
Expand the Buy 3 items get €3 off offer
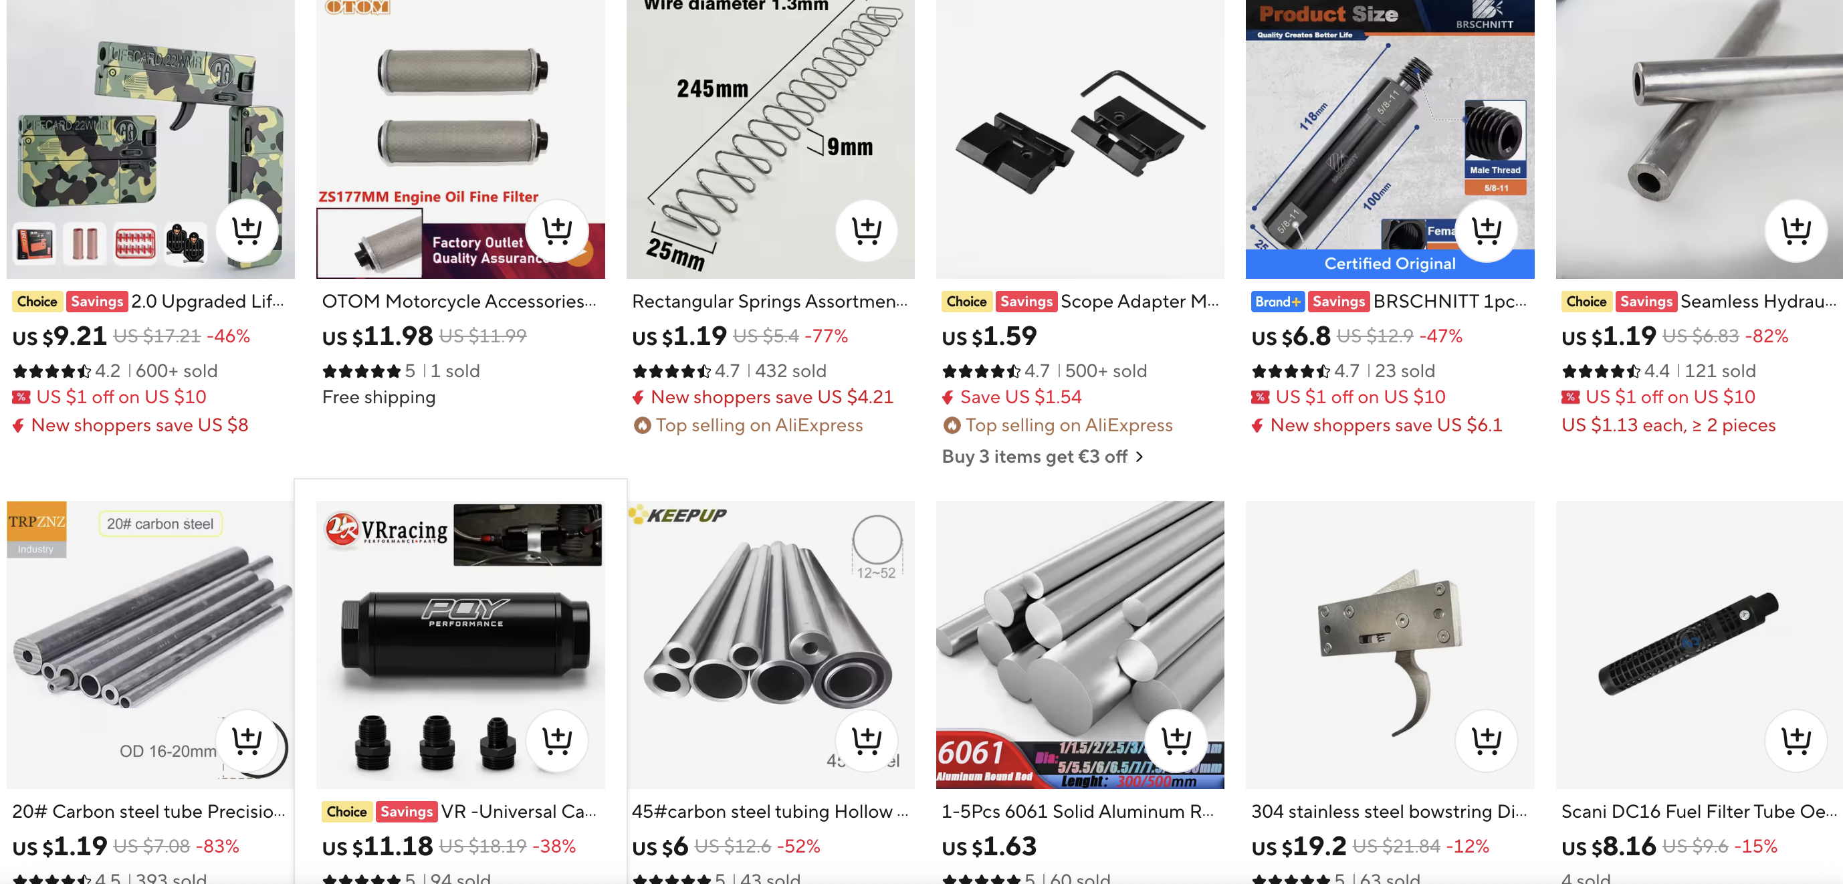tap(1043, 456)
